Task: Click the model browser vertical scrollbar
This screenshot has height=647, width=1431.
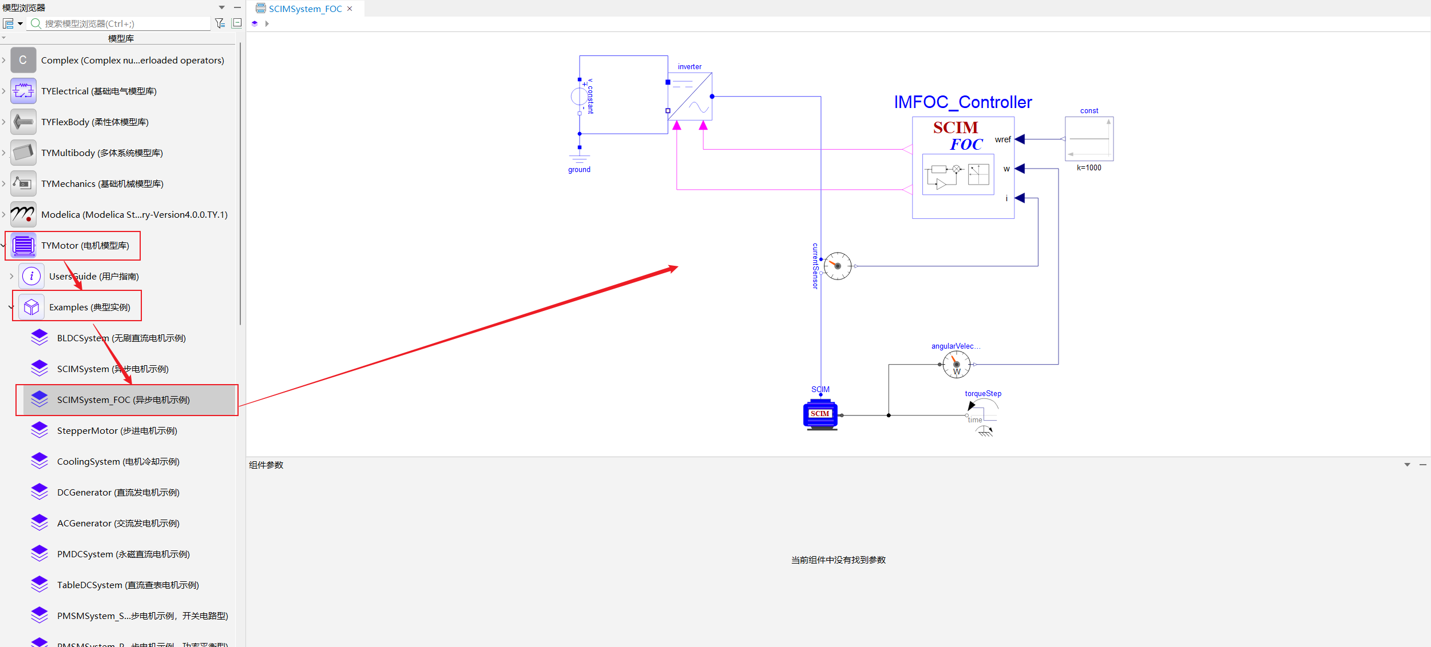Action: [x=240, y=184]
